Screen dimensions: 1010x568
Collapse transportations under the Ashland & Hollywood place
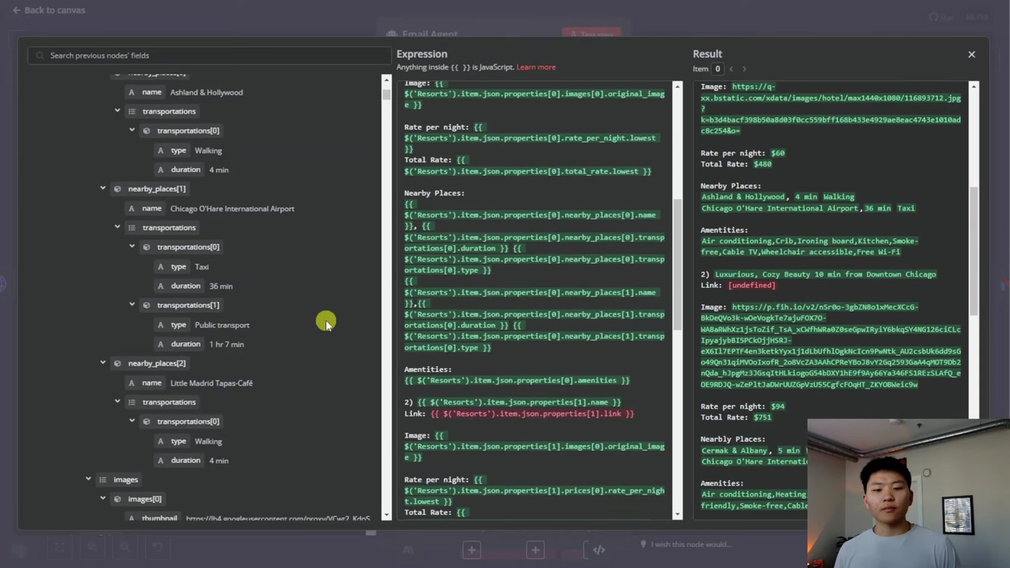(117, 111)
